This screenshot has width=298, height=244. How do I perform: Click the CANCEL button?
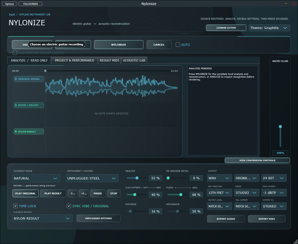159,45
